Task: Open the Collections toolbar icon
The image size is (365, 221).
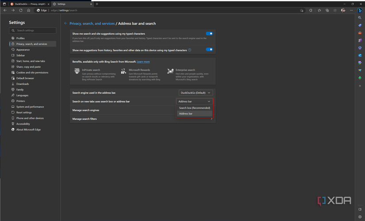Action: click(327, 10)
